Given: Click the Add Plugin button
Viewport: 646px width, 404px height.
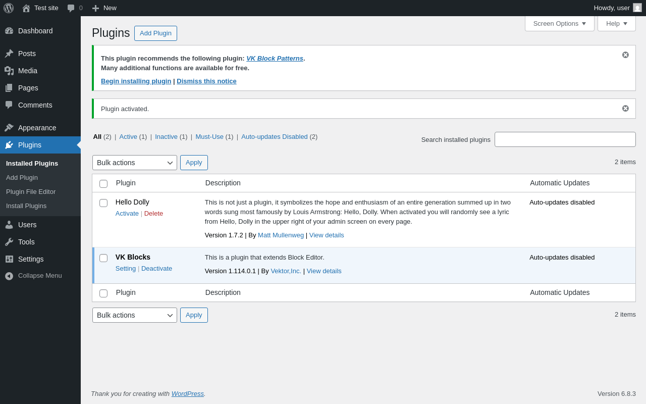Looking at the screenshot, I should (155, 33).
